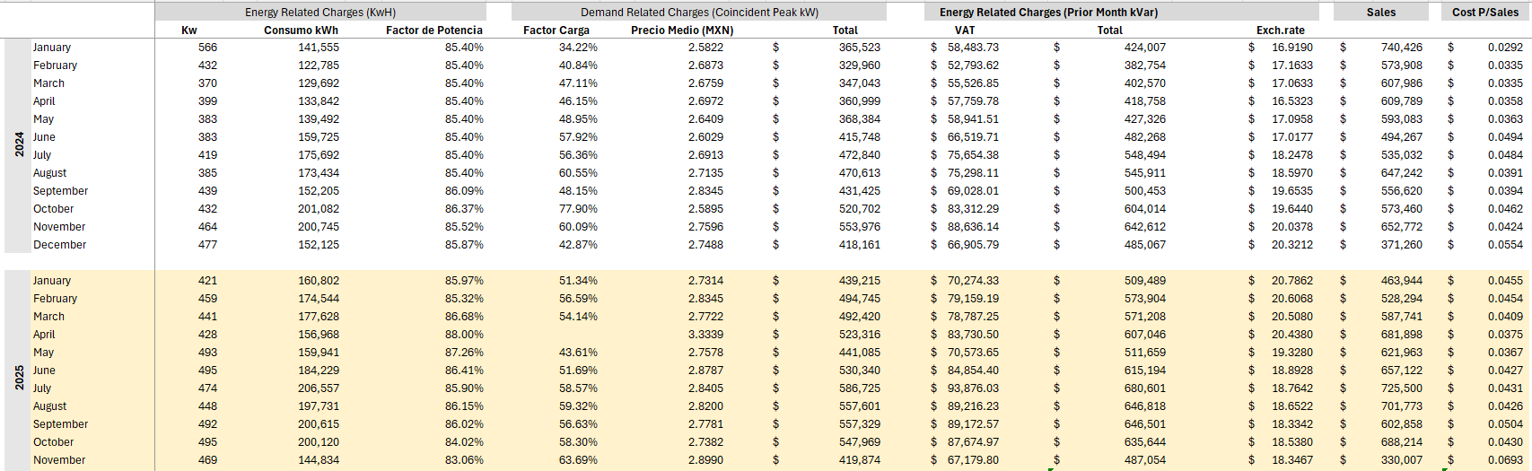This screenshot has height=471, width=1532.
Task: Select the "Energy Related Charges (Prior Month kVar)" header
Action: click(1048, 13)
